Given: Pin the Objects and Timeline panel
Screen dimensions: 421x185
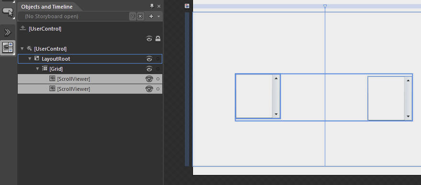Looking at the screenshot, I should click(152, 6).
